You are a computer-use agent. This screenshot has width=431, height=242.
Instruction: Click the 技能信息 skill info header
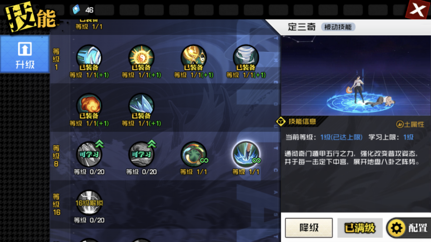point(302,121)
